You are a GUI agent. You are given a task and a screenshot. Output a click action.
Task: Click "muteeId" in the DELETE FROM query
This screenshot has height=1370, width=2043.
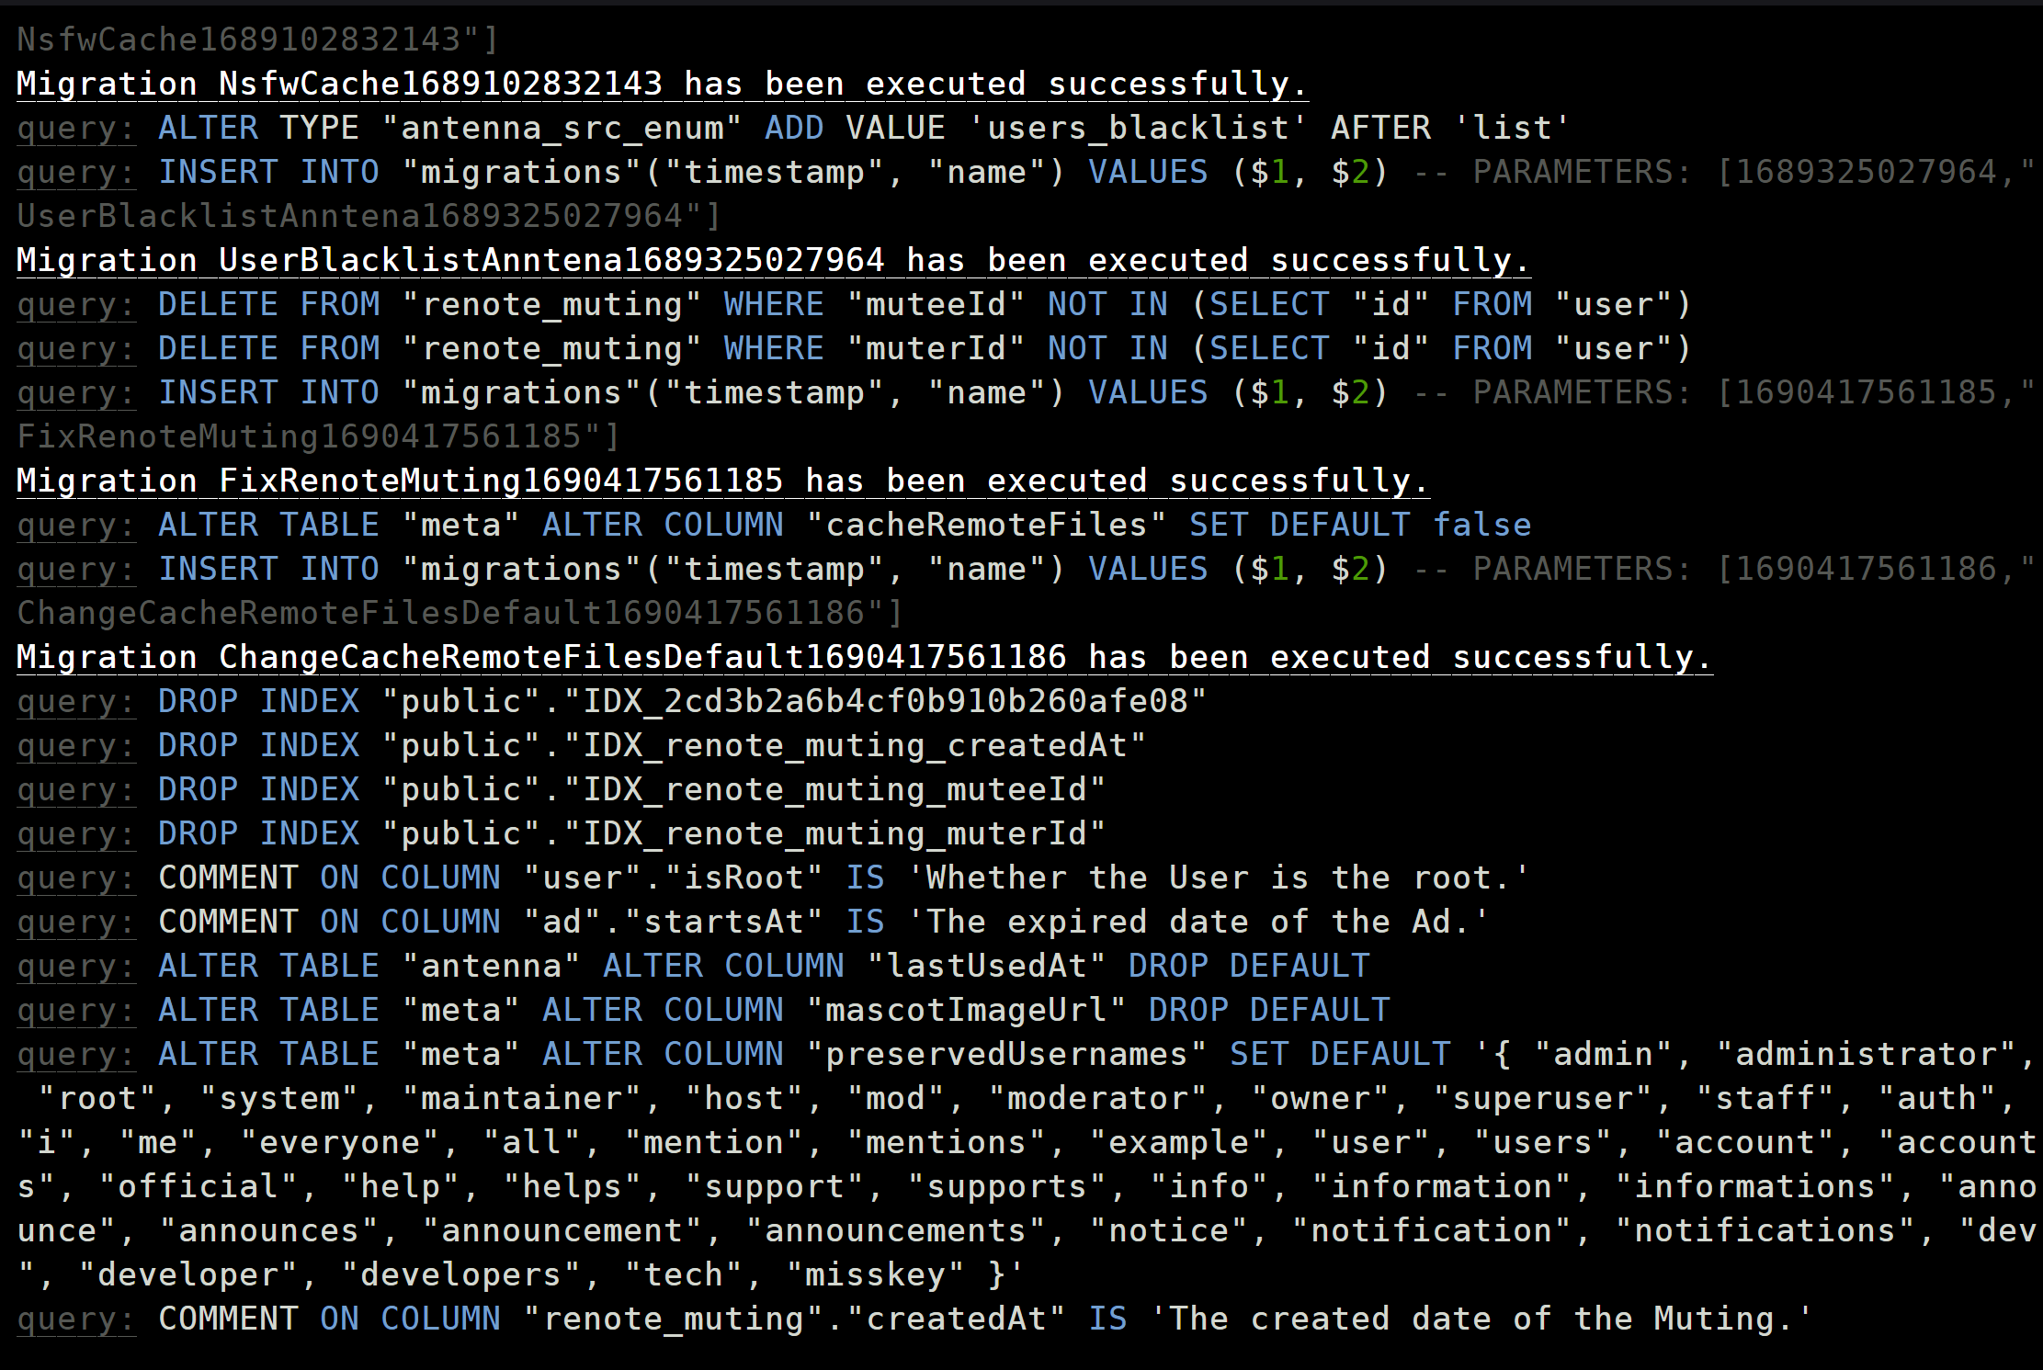pyautogui.click(x=936, y=305)
